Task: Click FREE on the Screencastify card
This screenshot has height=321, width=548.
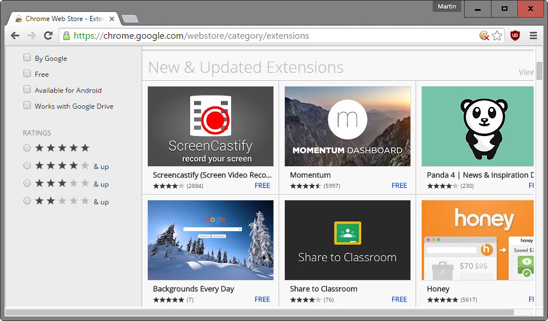Action: tap(262, 186)
